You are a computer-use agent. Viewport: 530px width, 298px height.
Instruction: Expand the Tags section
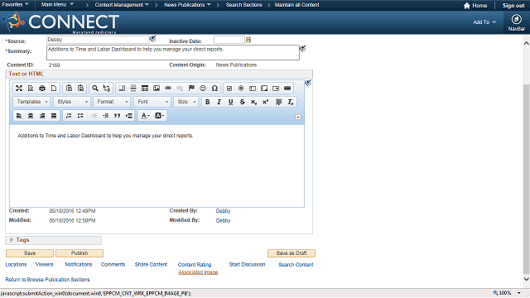pyautogui.click(x=12, y=240)
